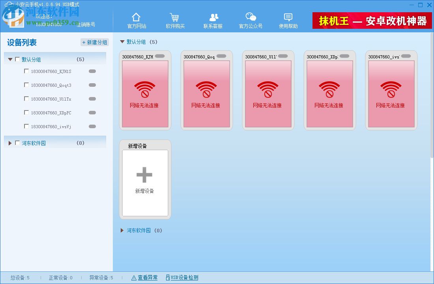
Task: Click the 官方公众号 WeChat icon
Action: click(x=250, y=17)
